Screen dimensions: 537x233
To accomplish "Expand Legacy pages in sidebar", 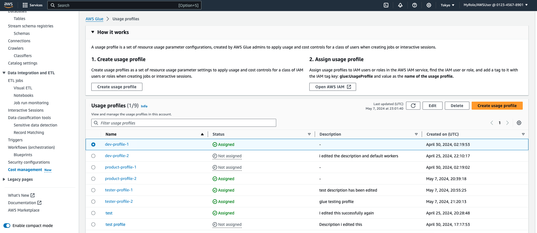I will coord(4,179).
